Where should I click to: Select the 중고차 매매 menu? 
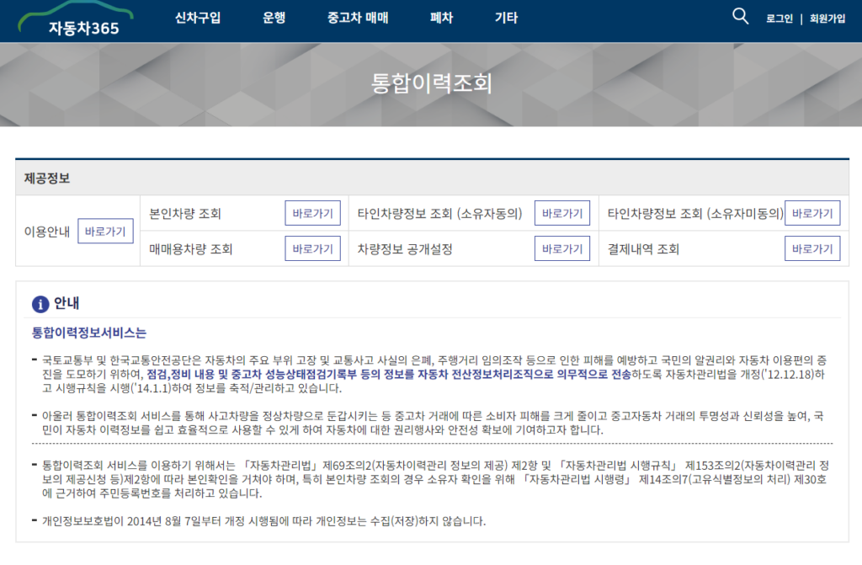pos(358,18)
